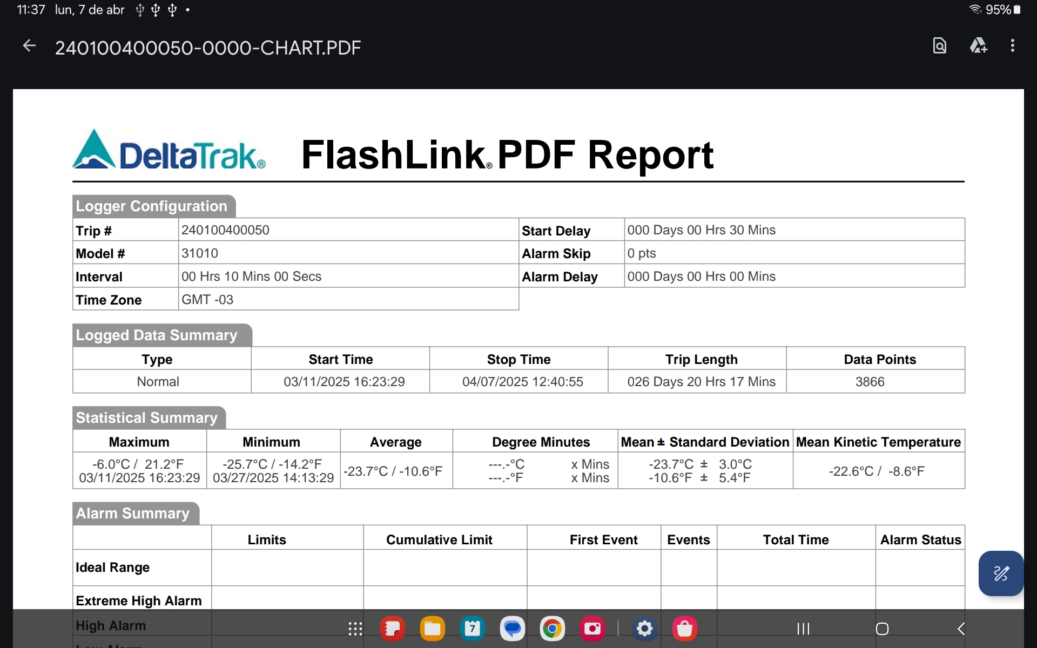Open the yellow Files app in taskbar
This screenshot has height=648, width=1037.
[x=432, y=629]
